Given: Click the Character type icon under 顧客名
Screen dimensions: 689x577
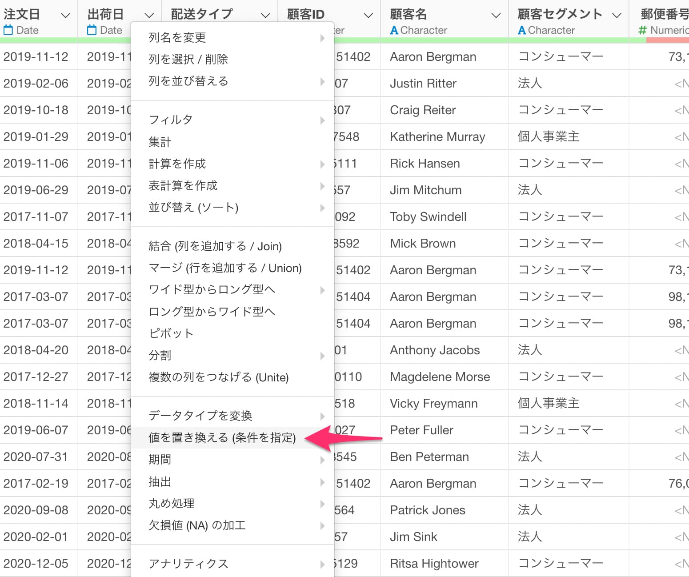Looking at the screenshot, I should point(394,30).
